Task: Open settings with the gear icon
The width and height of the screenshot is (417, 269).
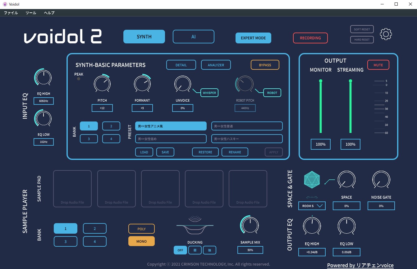Action: (x=386, y=34)
